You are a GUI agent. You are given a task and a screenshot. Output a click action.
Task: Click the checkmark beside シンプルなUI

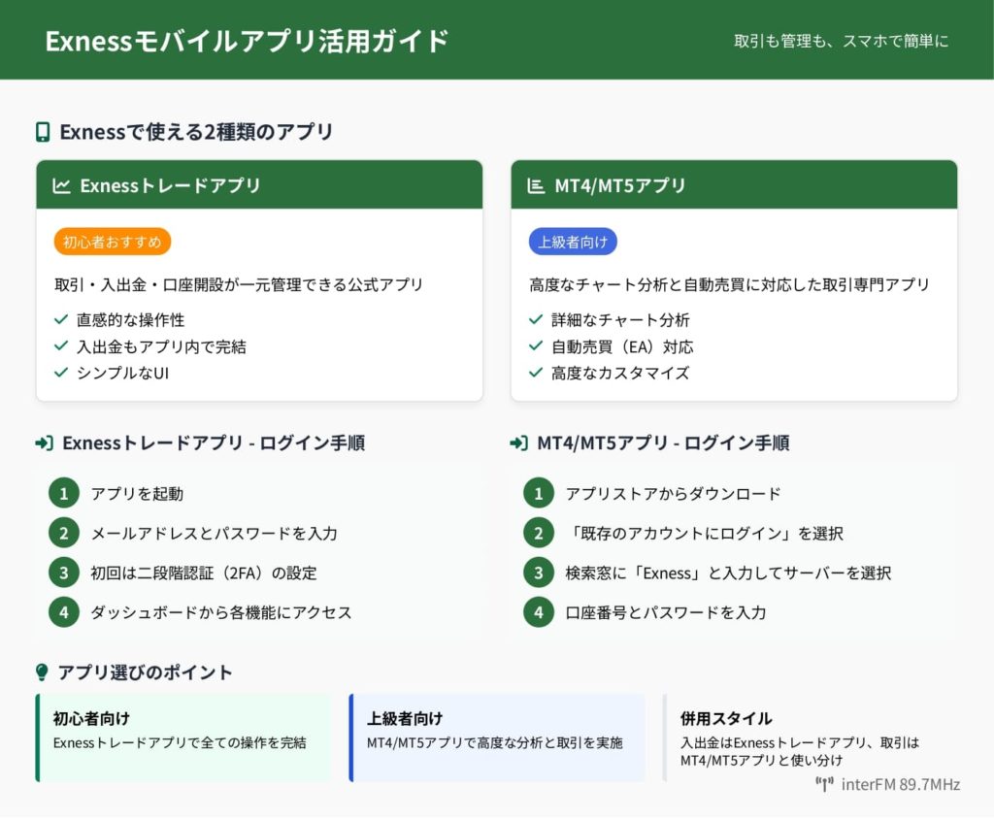[x=61, y=373]
